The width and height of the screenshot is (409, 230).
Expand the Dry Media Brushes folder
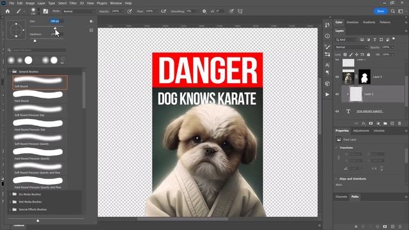click(10, 194)
